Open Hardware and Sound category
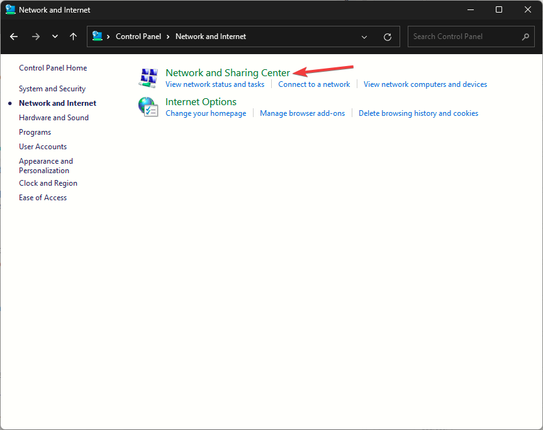 [53, 118]
